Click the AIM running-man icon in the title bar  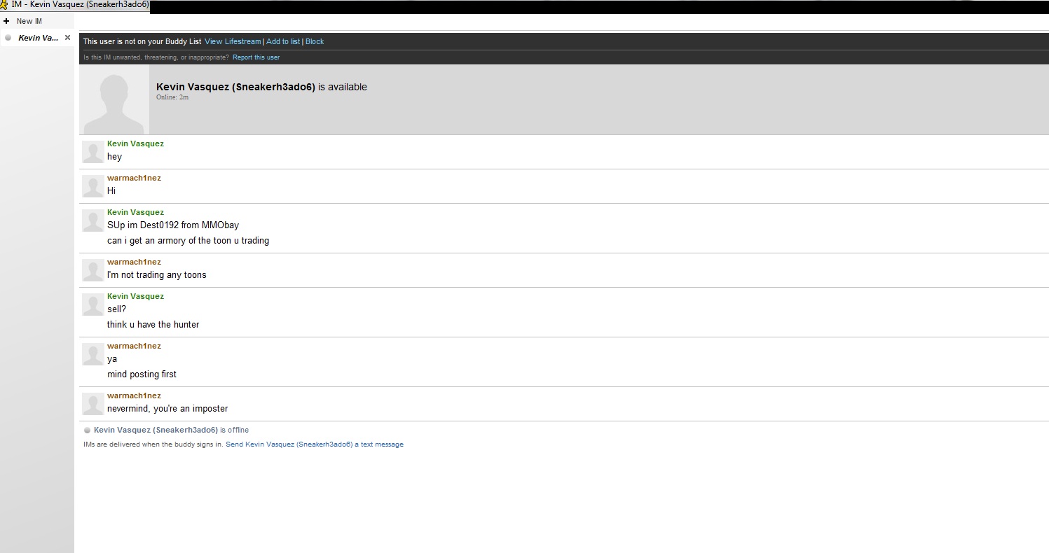click(4, 5)
